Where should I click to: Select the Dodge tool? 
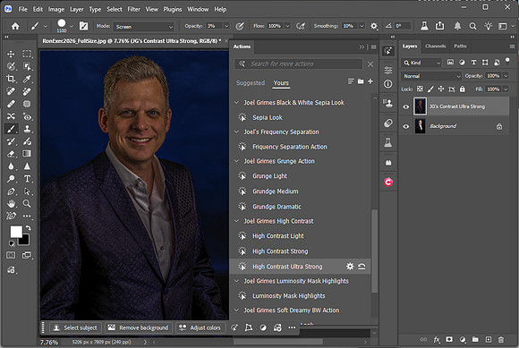point(11,179)
